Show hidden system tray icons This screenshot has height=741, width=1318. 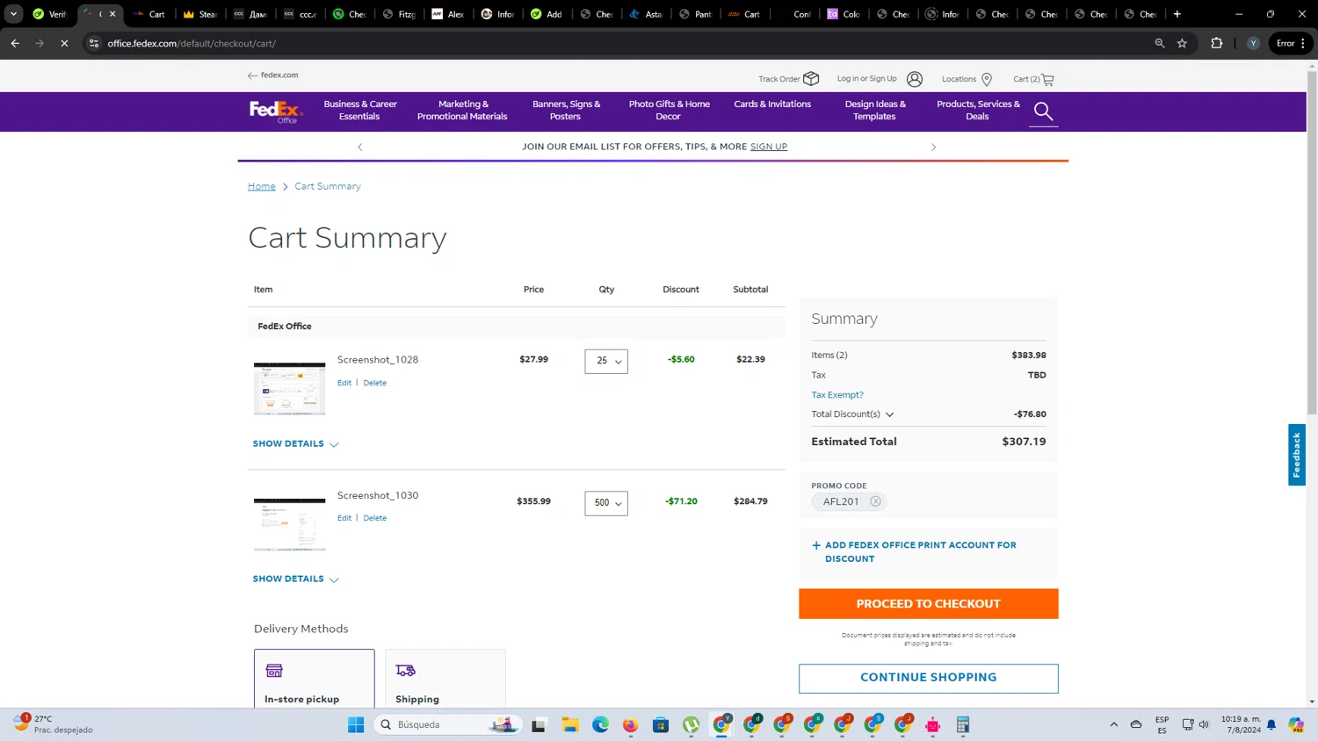[x=1113, y=724]
